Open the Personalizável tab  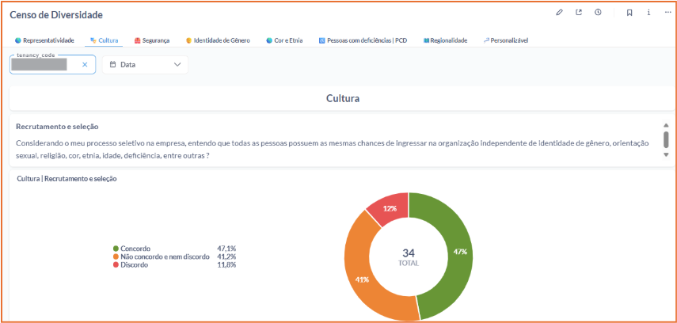tap(505, 40)
